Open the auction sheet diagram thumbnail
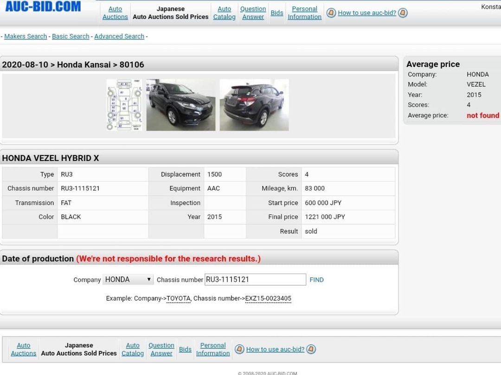The image size is (501, 375). tap(124, 105)
